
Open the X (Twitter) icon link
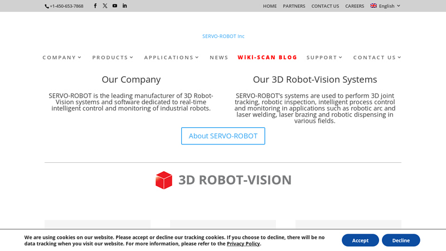(x=105, y=6)
